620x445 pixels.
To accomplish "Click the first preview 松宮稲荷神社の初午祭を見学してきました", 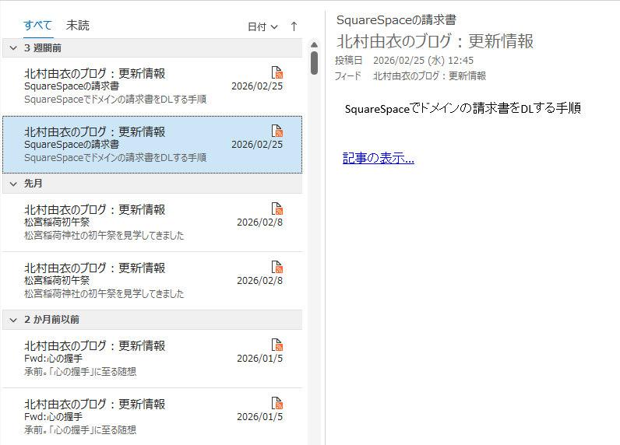I will pyautogui.click(x=104, y=236).
